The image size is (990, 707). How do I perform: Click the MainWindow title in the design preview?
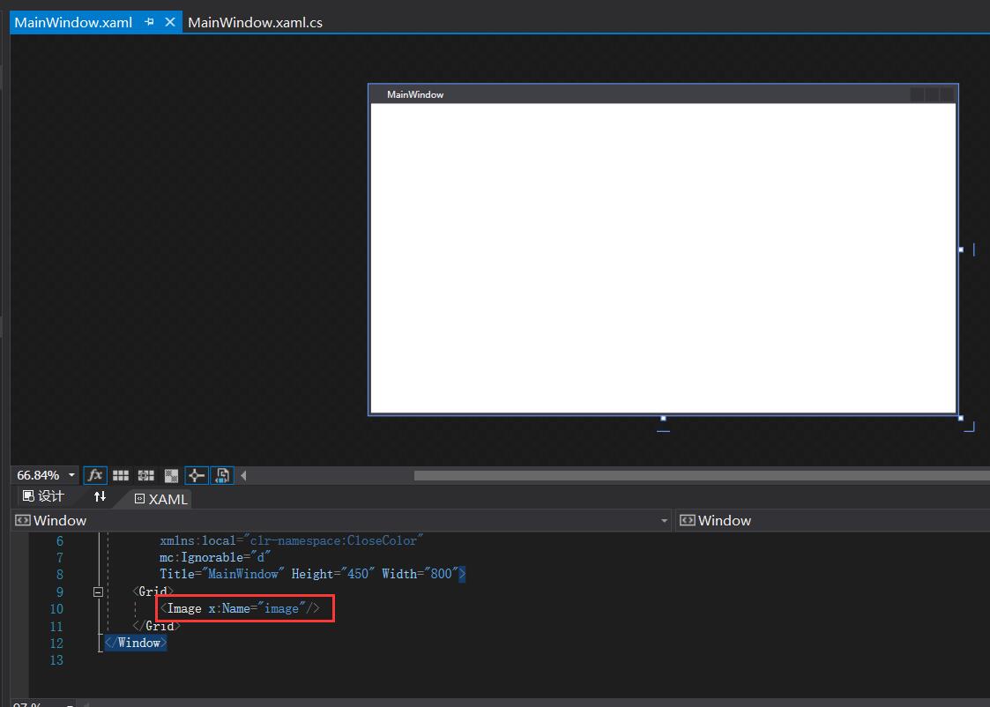[x=415, y=94]
